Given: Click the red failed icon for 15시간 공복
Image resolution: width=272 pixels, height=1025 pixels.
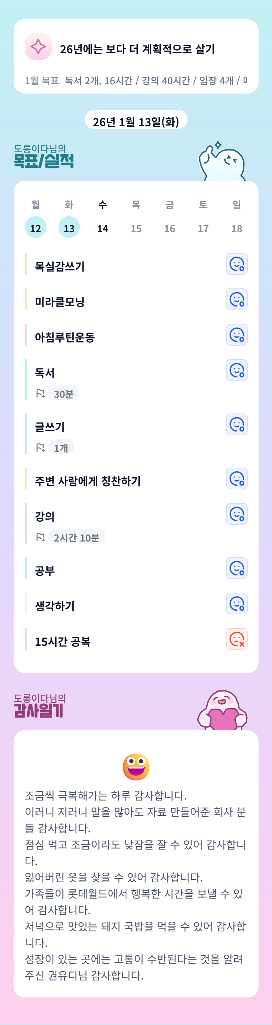Looking at the screenshot, I should point(237,639).
